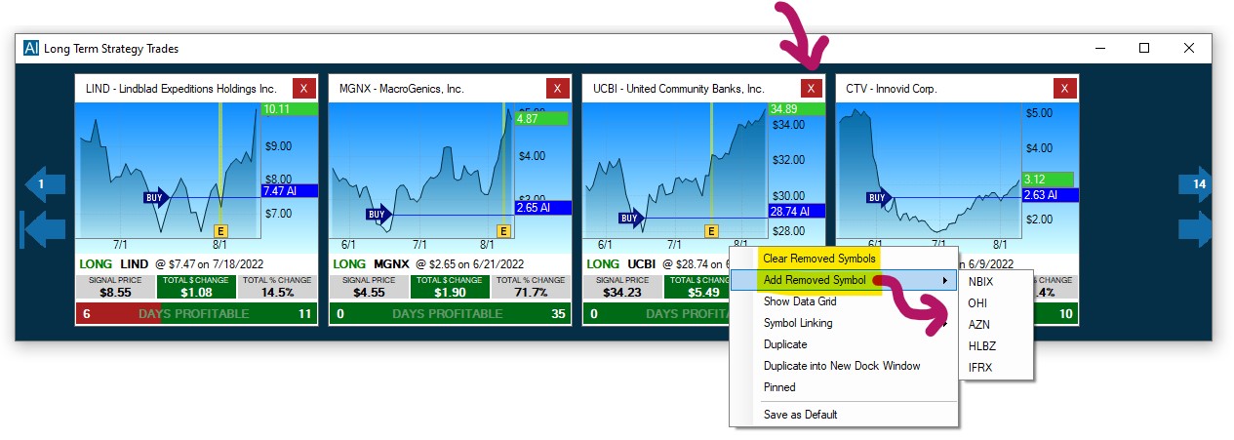This screenshot has width=1234, height=440.
Task: Jump to first page with left bar-arrow
Action: point(42,230)
